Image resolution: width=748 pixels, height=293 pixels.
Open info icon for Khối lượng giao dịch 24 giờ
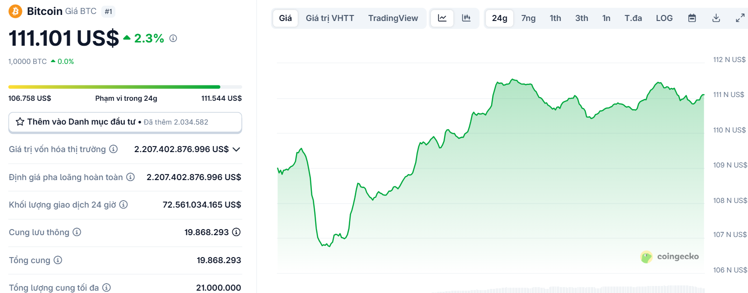(x=124, y=204)
